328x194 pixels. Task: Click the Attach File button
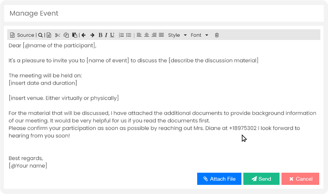[219, 179]
